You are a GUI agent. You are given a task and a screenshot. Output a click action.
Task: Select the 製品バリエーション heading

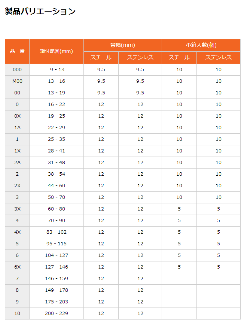point(40,11)
